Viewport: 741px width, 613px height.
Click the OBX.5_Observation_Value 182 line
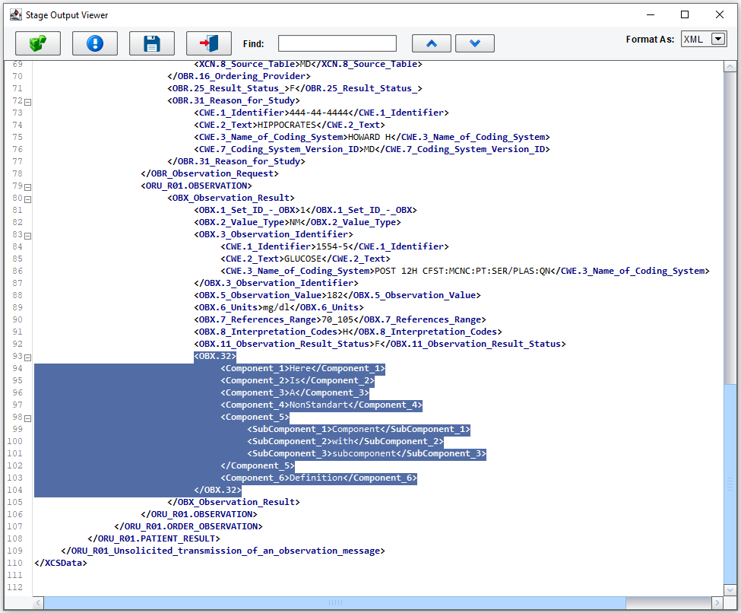[x=337, y=295]
